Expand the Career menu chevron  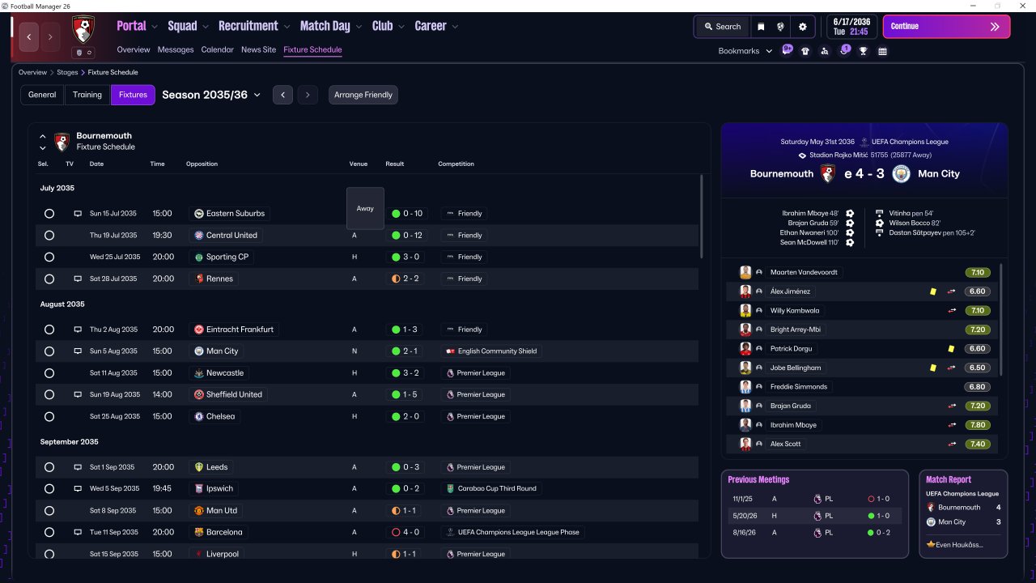pyautogui.click(x=455, y=27)
